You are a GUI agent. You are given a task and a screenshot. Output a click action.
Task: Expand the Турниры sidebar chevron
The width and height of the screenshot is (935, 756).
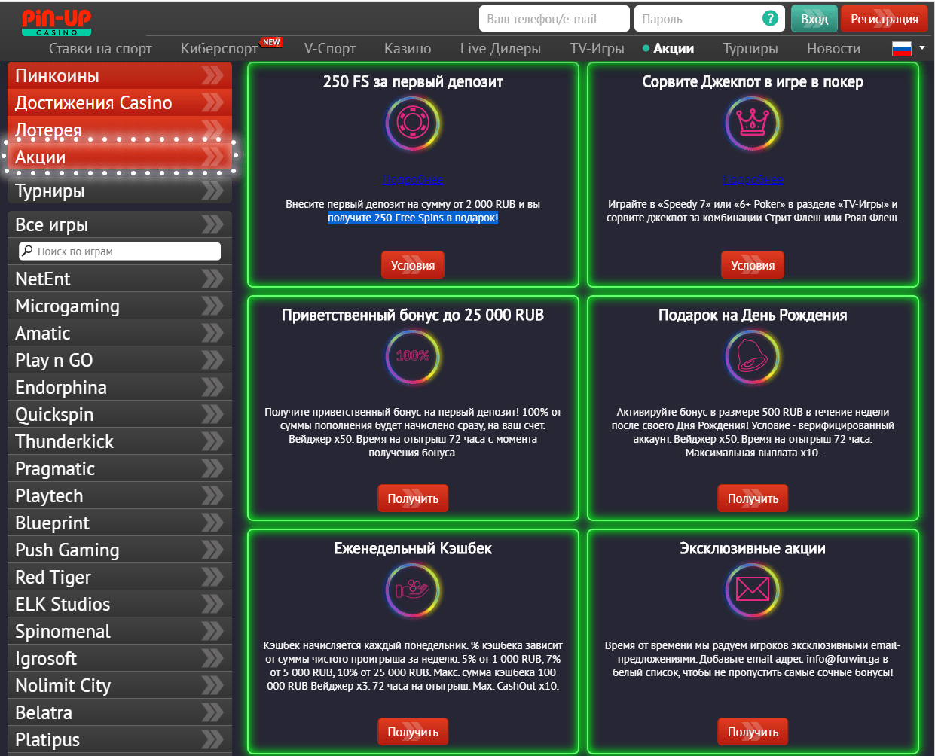(x=212, y=191)
